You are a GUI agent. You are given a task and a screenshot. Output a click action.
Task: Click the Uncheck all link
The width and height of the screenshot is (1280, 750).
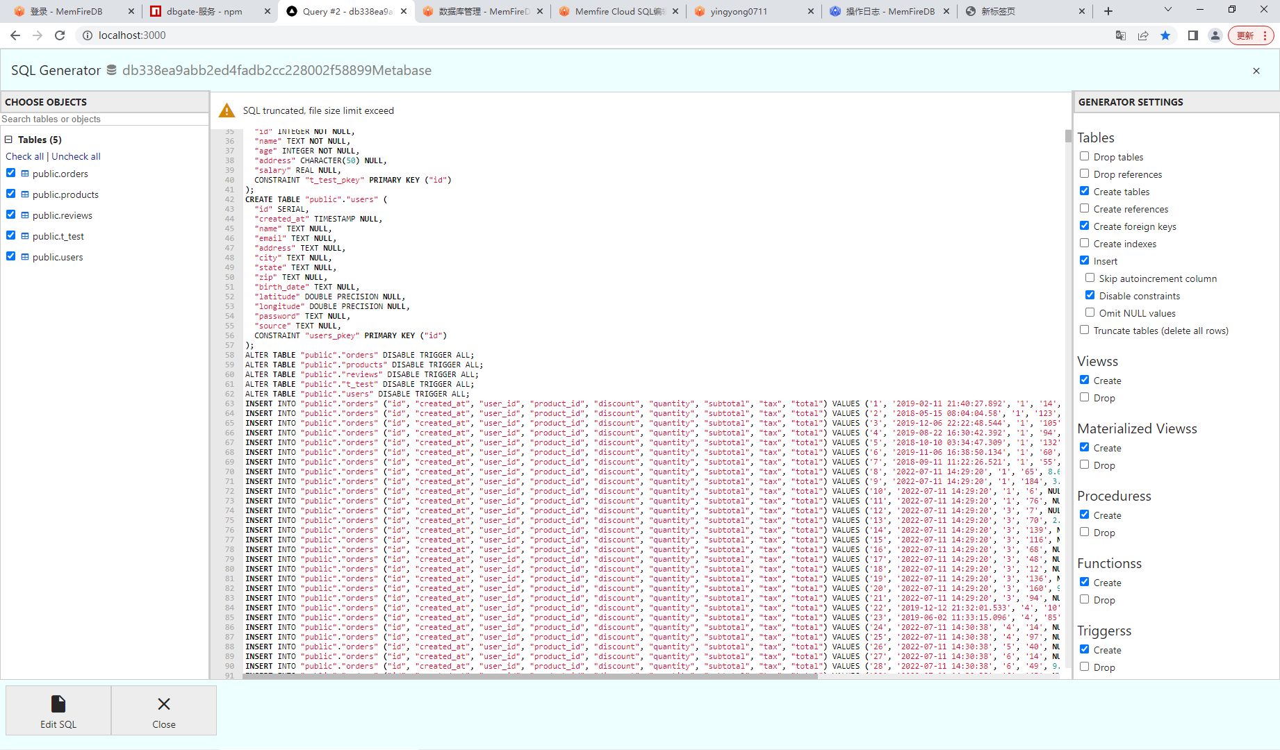tap(76, 156)
